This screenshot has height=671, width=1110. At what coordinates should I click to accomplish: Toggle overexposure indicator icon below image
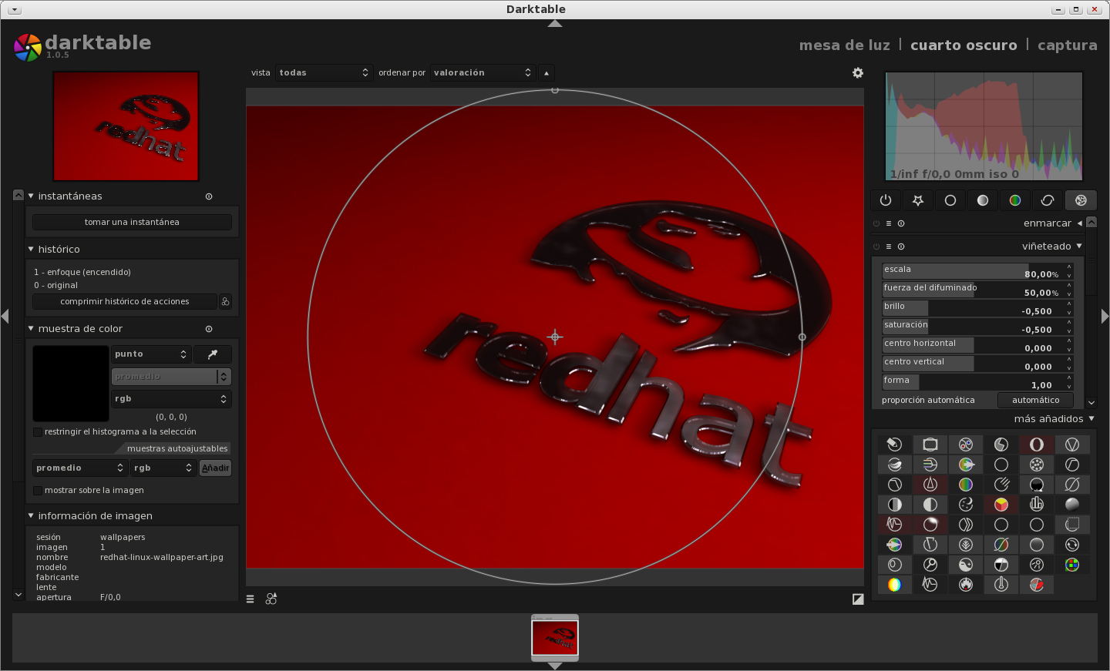point(858,599)
